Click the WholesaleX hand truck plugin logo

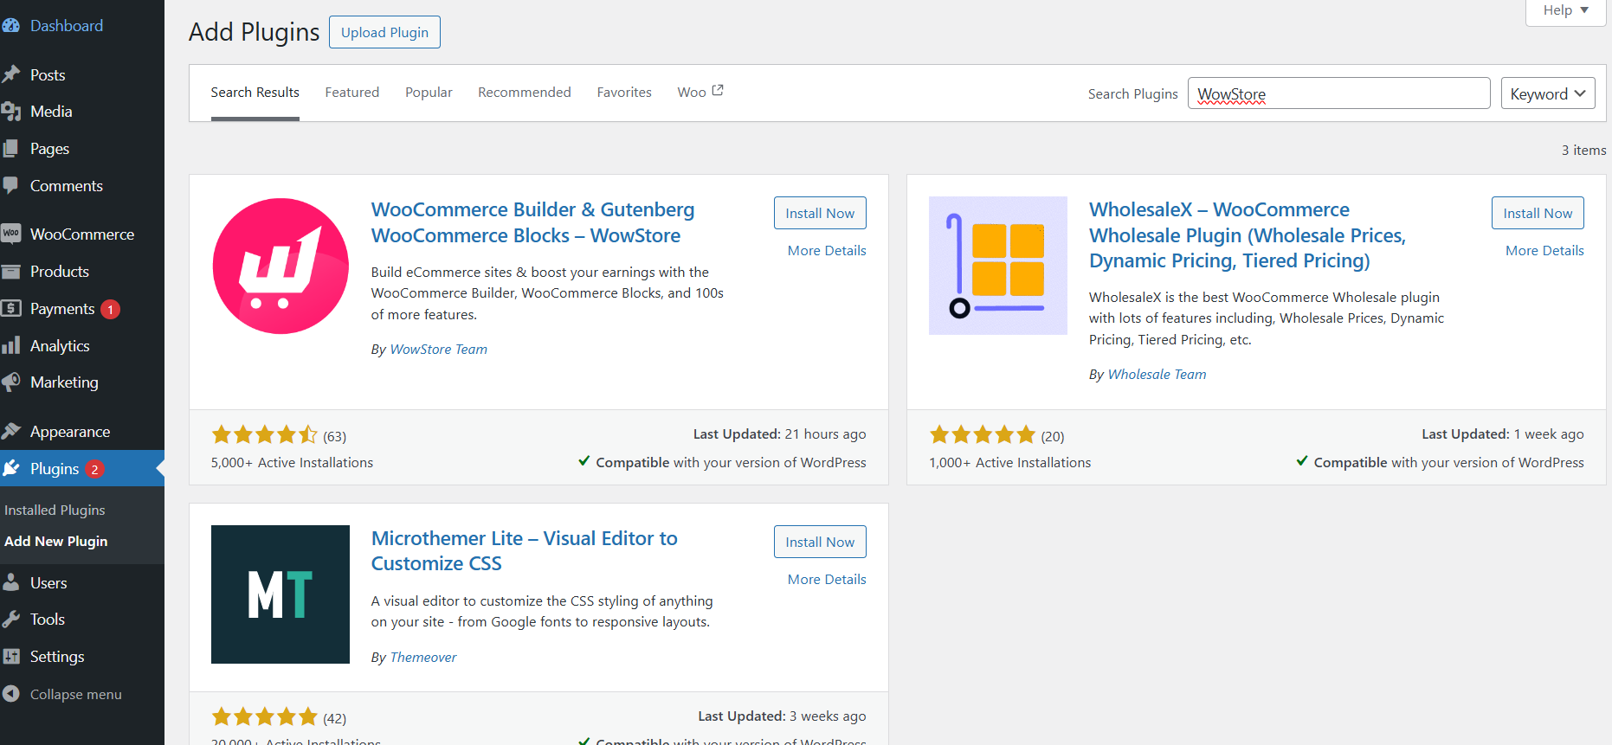(x=998, y=266)
